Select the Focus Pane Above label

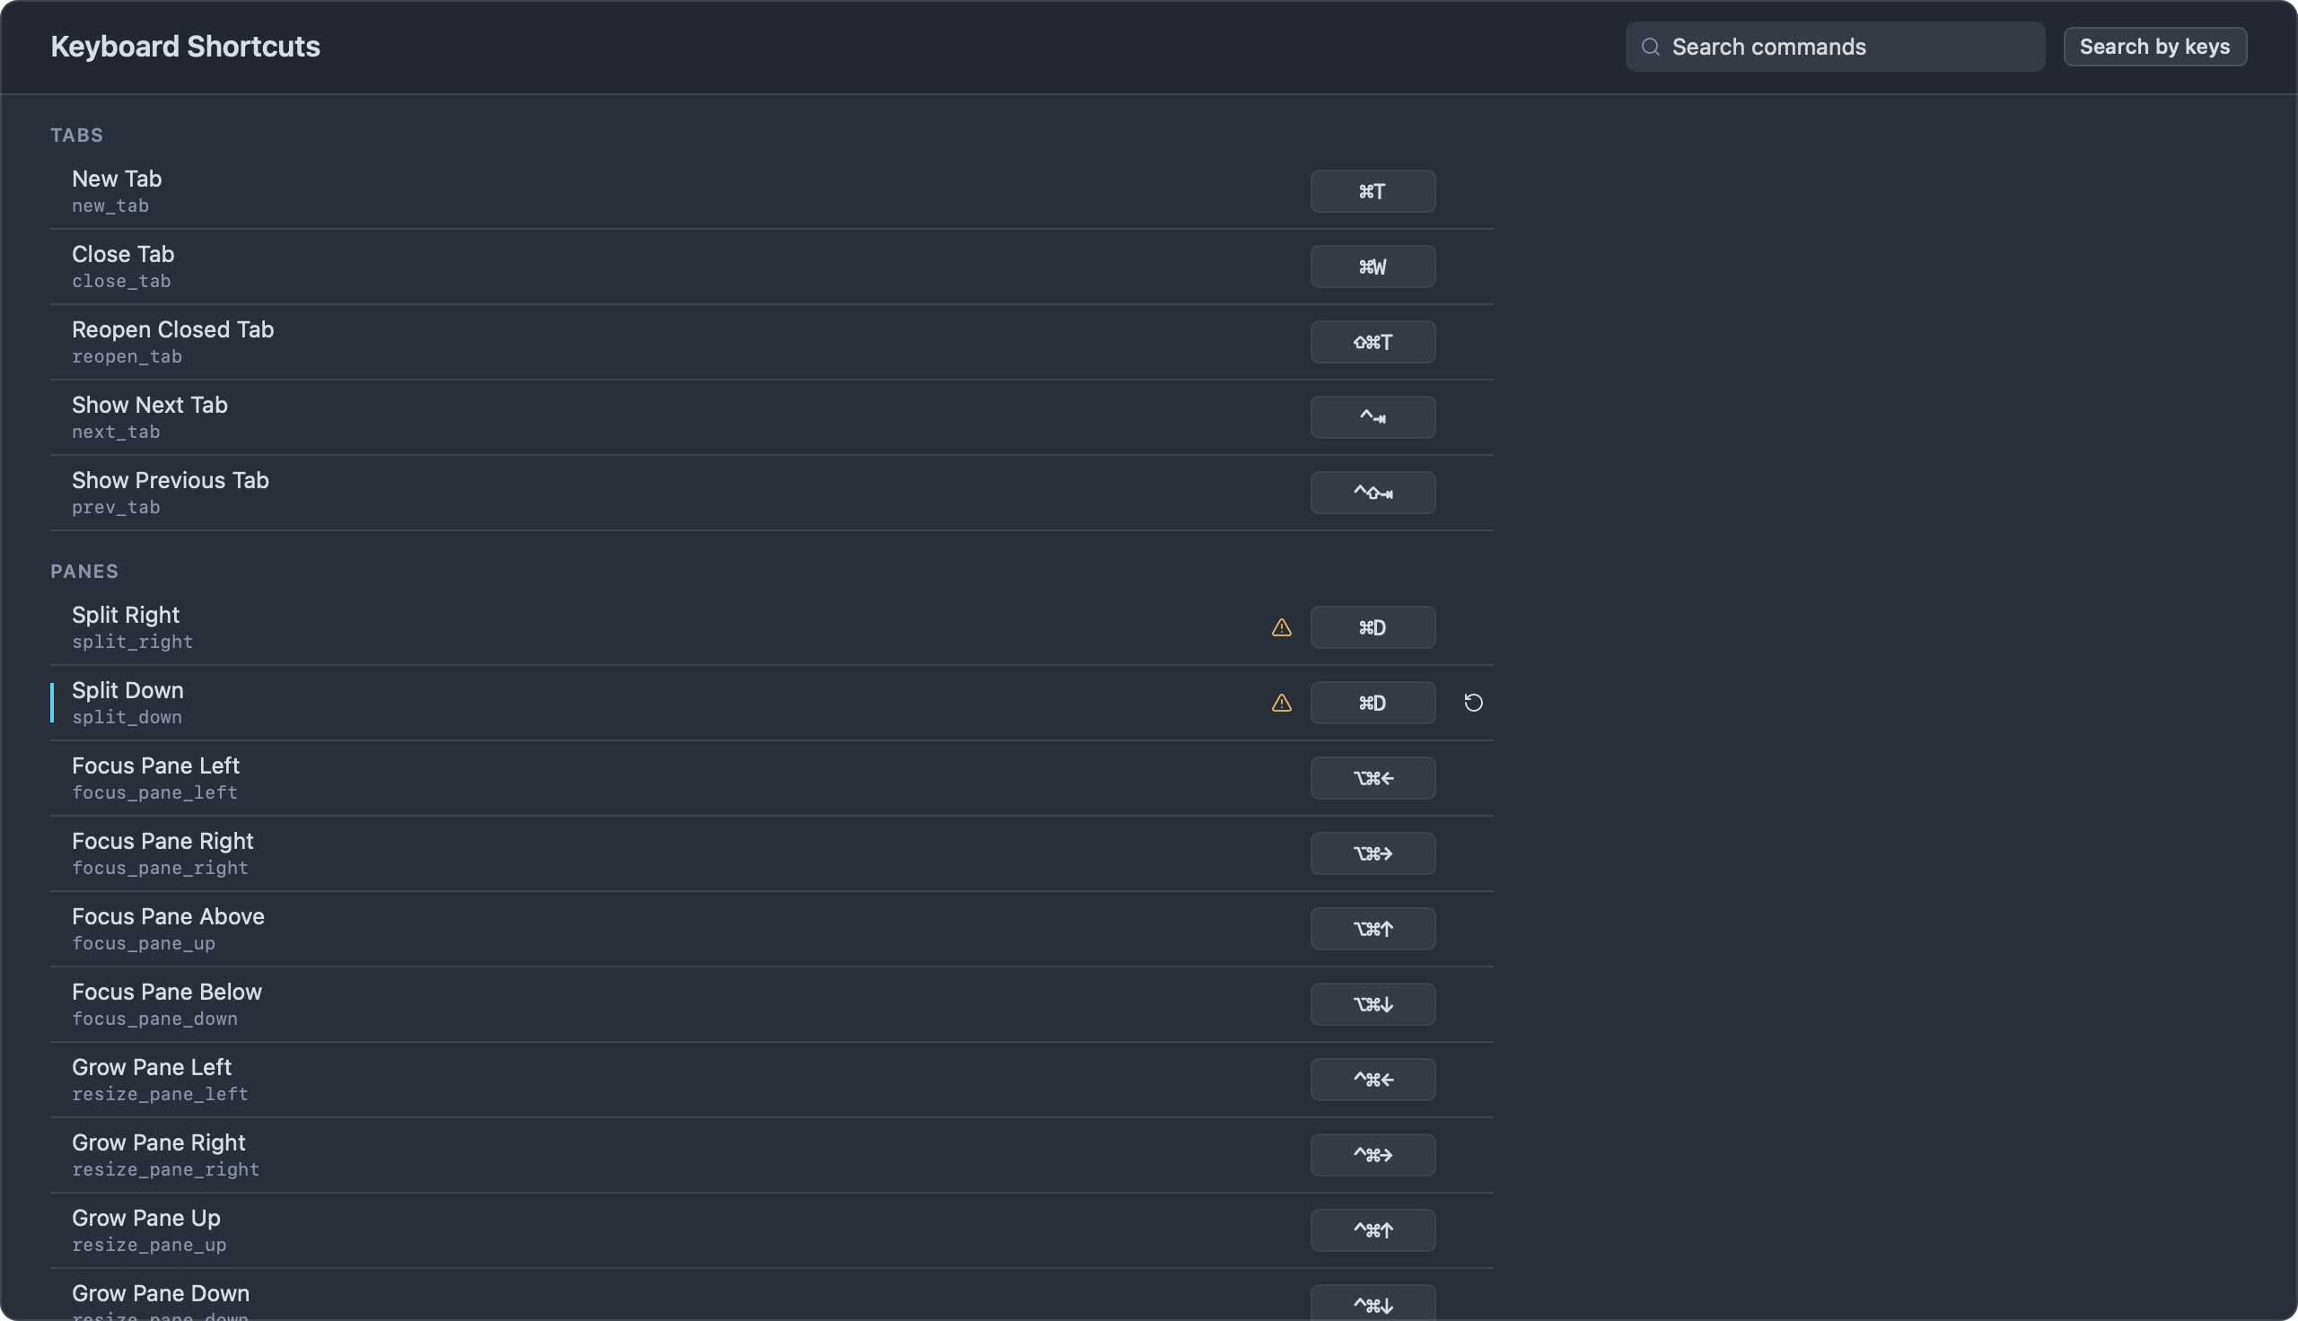tap(168, 916)
